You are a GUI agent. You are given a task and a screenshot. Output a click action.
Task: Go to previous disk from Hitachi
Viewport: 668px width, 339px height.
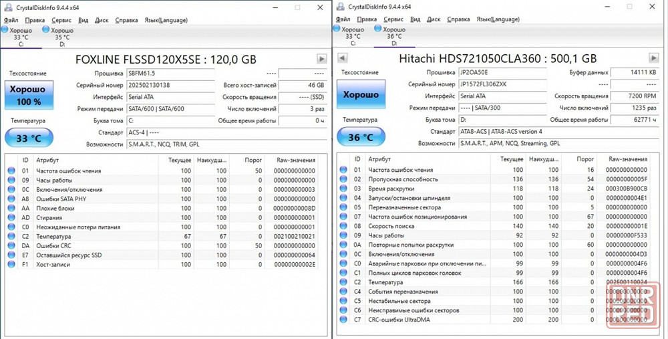coord(342,58)
